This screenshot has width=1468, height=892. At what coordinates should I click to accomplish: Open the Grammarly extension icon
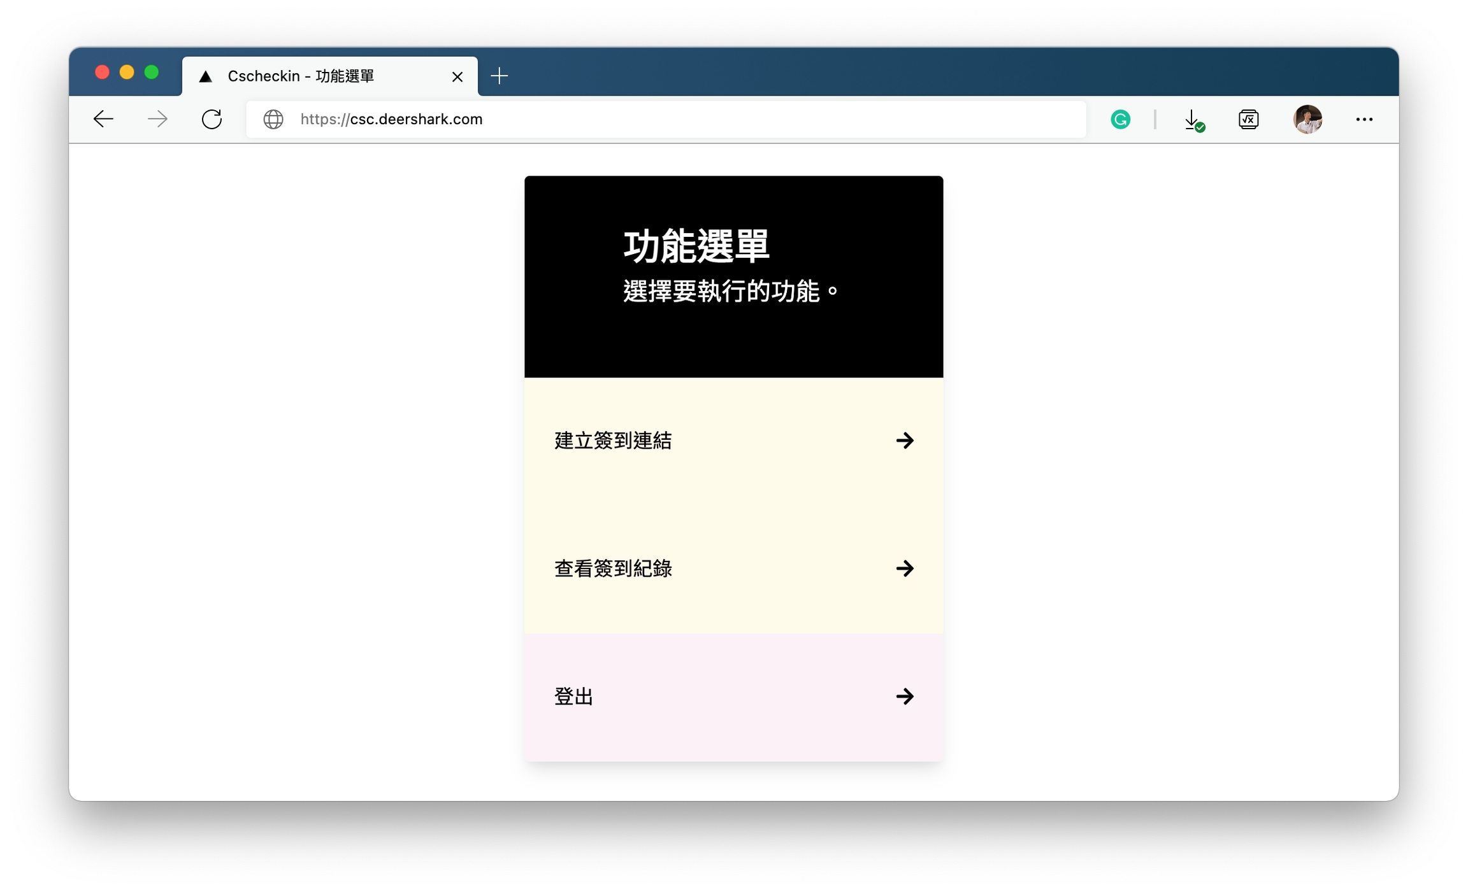tap(1120, 119)
